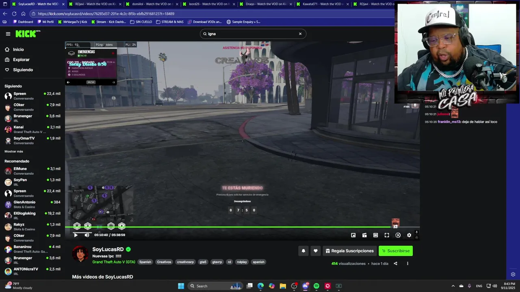Image resolution: width=520 pixels, height=292 pixels.
Task: Share the video via share icon
Action: pyautogui.click(x=395, y=264)
